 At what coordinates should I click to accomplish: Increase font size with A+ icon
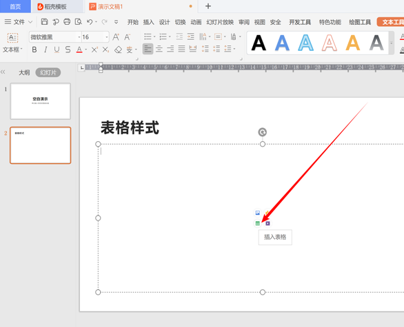point(116,37)
